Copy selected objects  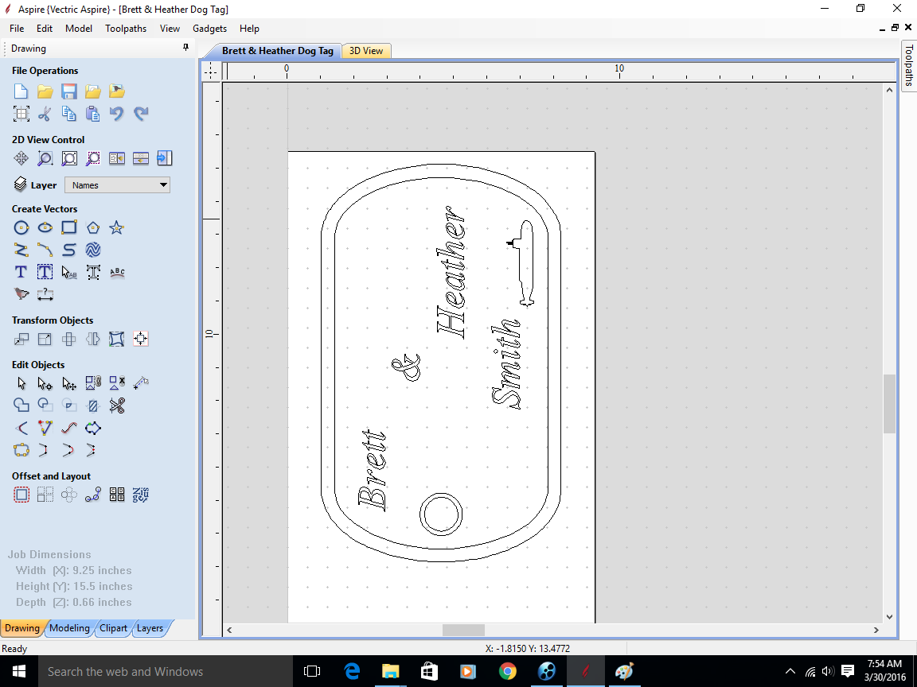(x=69, y=114)
